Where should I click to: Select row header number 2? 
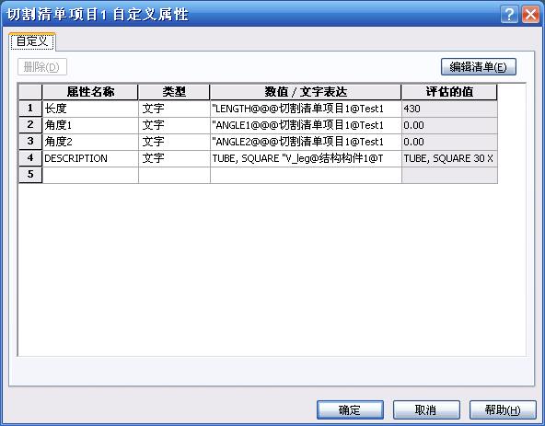click(x=30, y=125)
